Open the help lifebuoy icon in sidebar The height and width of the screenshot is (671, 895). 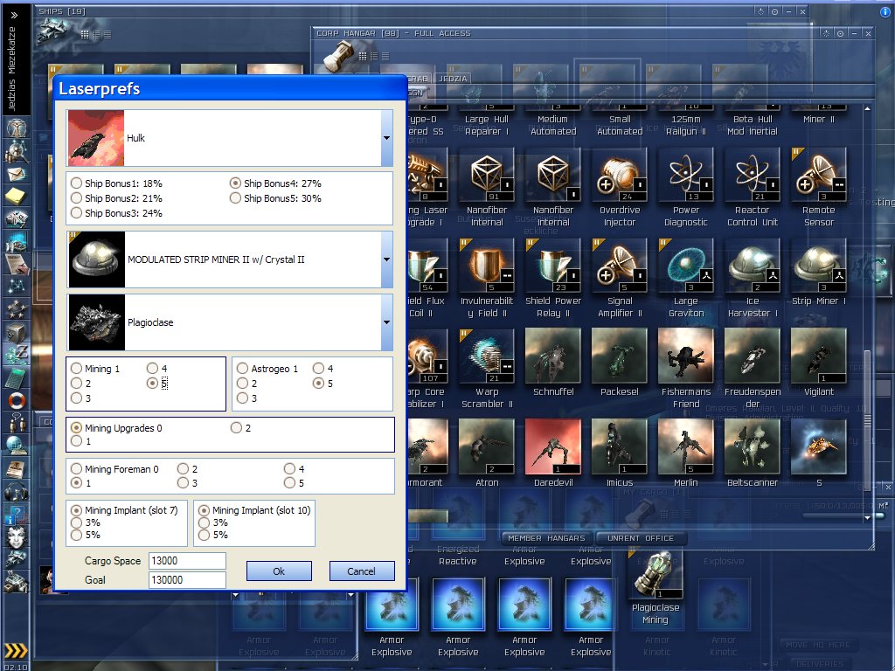(16, 400)
